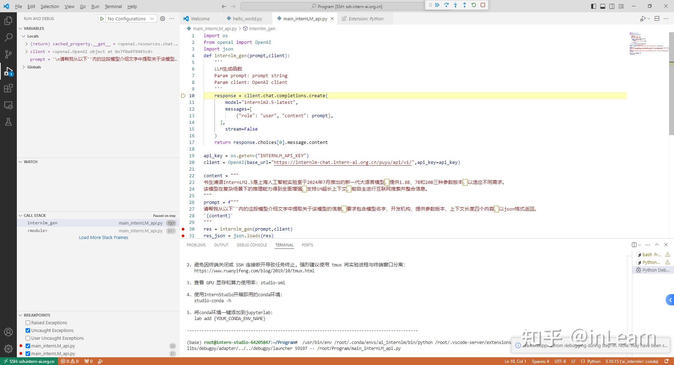Switch to the DEBUG CONSOLE tab

coord(252,245)
